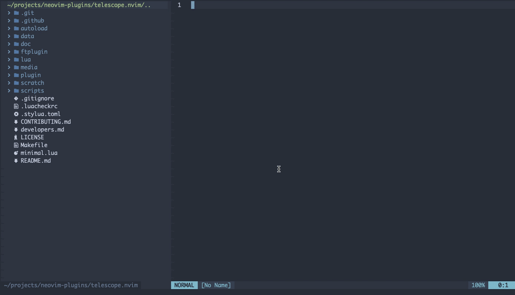Expand the ftplugin folder chevron
515x295 pixels.
9,52
